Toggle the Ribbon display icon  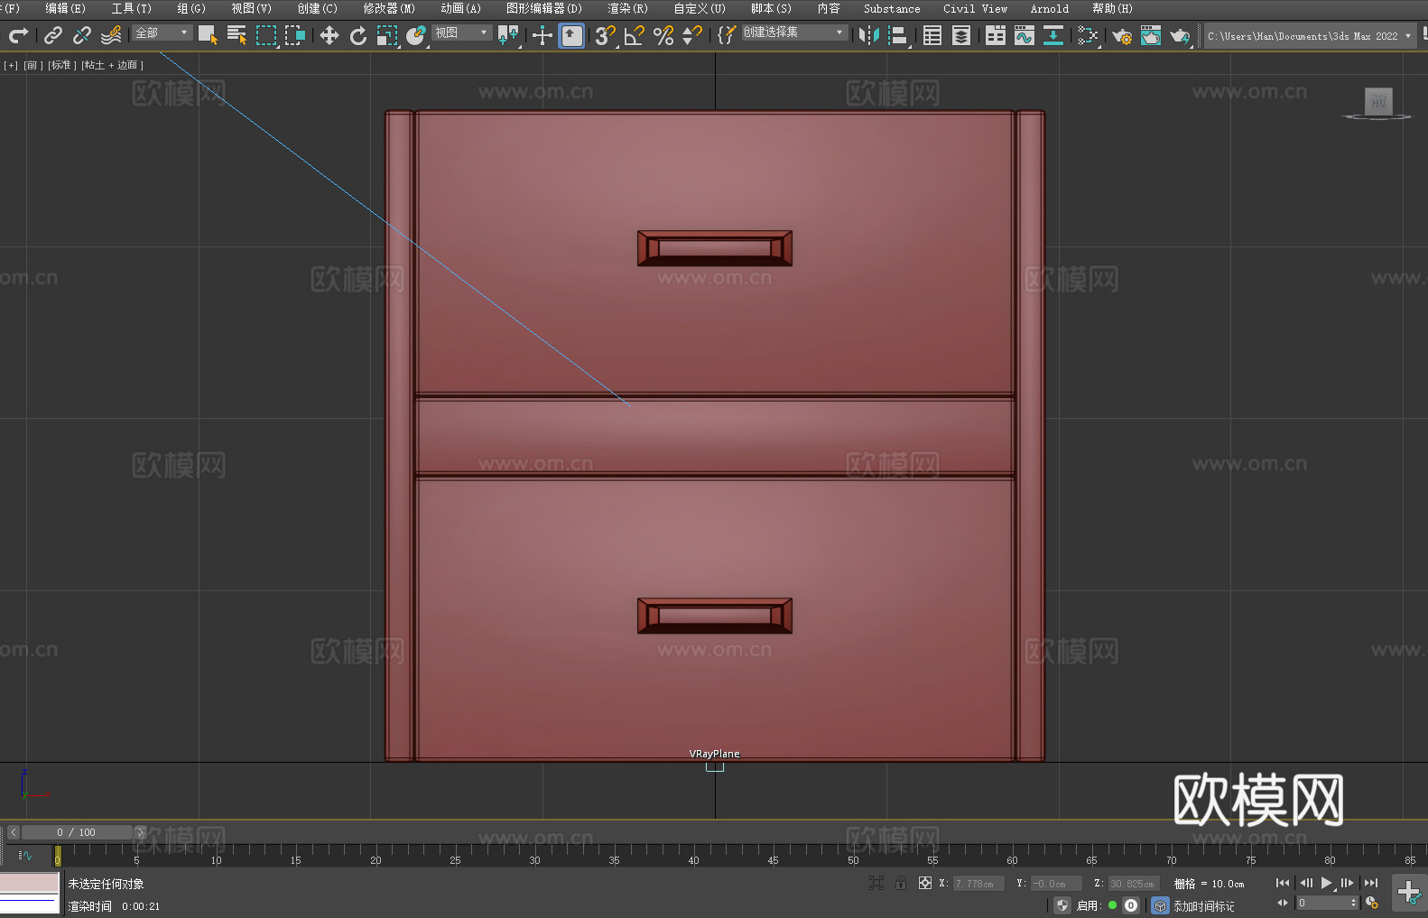pos(996,35)
